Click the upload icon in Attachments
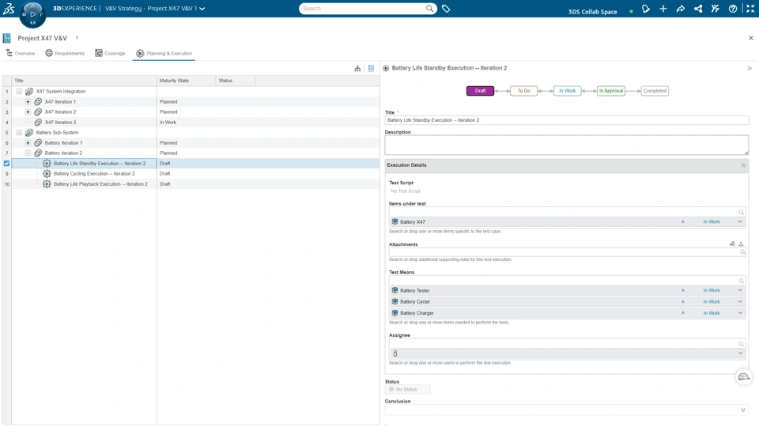The height and width of the screenshot is (427, 759). pyautogui.click(x=741, y=244)
